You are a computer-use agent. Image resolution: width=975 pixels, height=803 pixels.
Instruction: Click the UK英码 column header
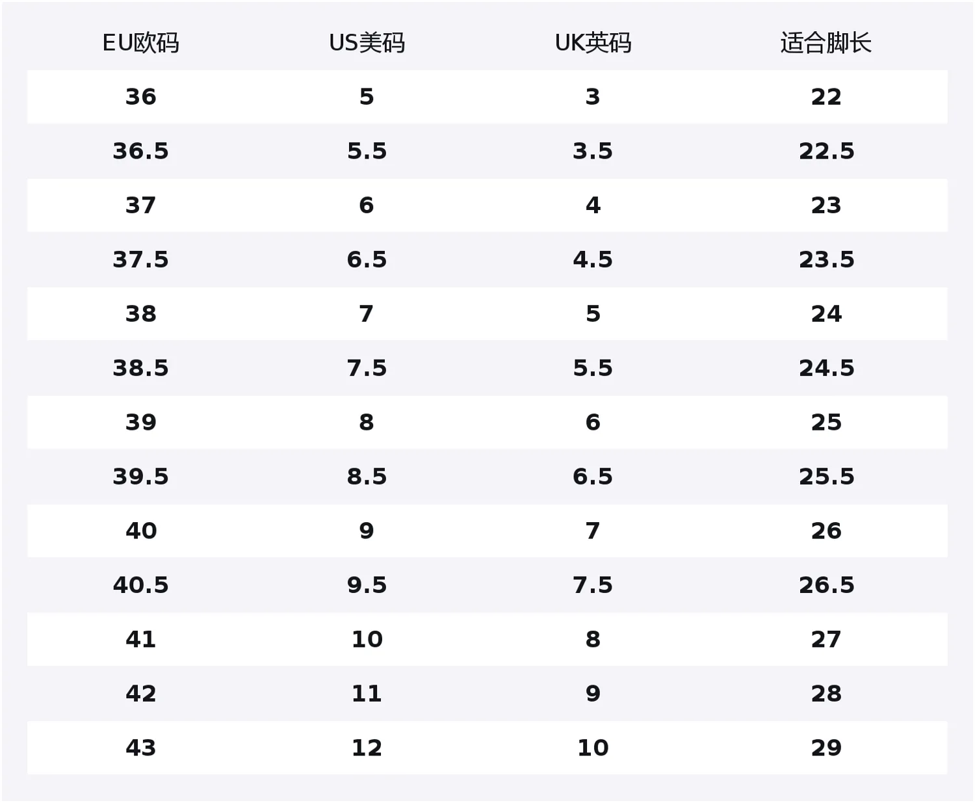click(x=593, y=43)
